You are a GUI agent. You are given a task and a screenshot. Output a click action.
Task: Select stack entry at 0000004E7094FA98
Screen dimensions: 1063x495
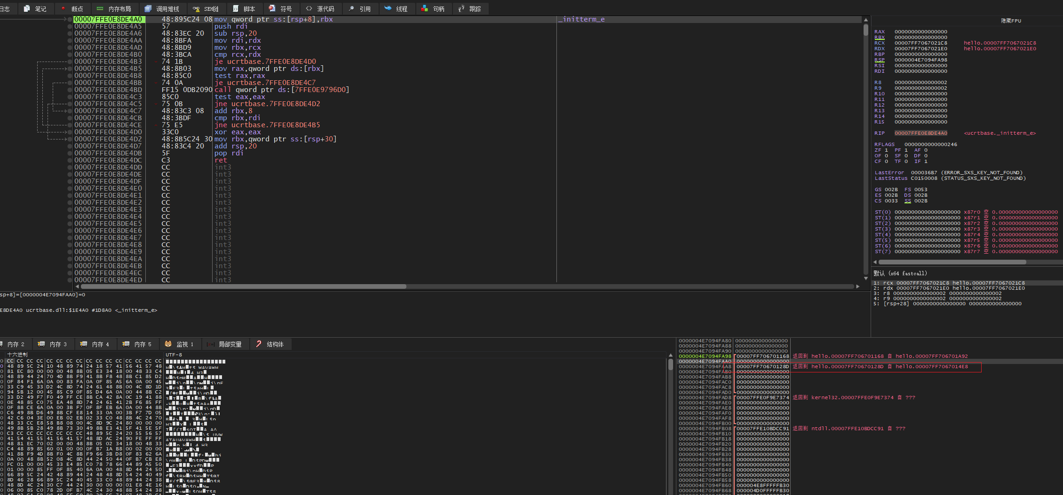pyautogui.click(x=705, y=356)
